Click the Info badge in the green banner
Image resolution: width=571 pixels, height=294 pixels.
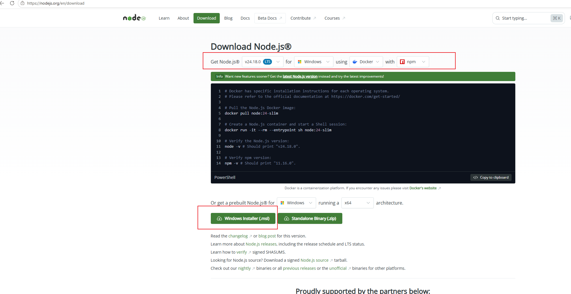point(219,76)
